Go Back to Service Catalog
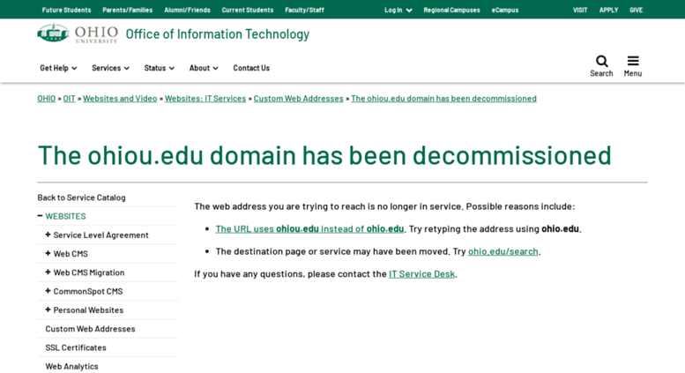 pos(81,198)
